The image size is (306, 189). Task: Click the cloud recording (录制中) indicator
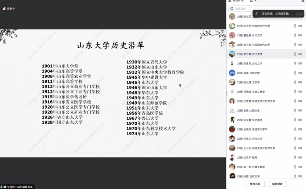point(9,9)
